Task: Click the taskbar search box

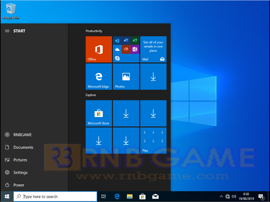Action: (x=55, y=196)
